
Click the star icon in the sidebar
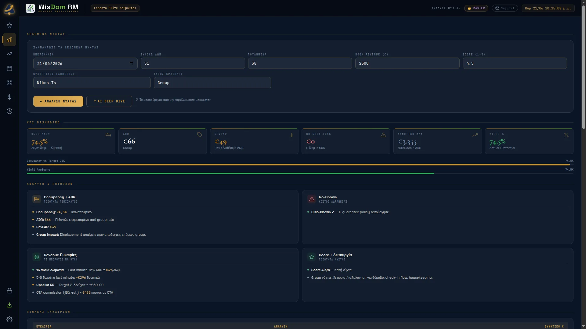pyautogui.click(x=9, y=25)
